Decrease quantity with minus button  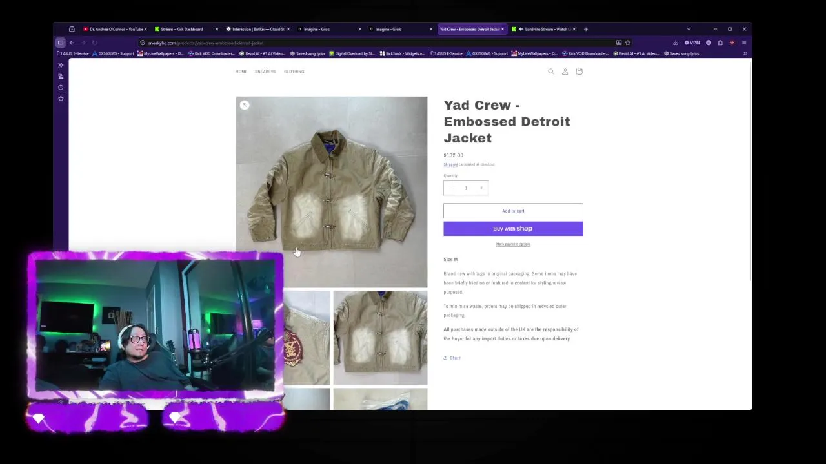click(x=451, y=188)
